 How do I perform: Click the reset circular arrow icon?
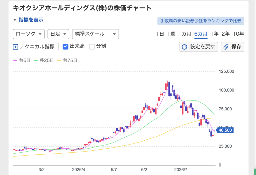pyautogui.click(x=184, y=47)
